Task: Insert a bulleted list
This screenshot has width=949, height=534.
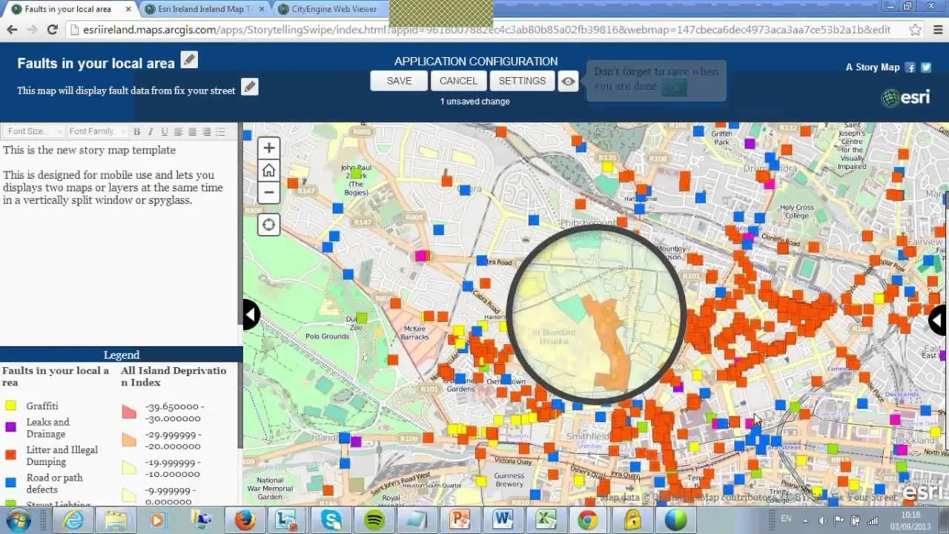Action: coord(221,131)
